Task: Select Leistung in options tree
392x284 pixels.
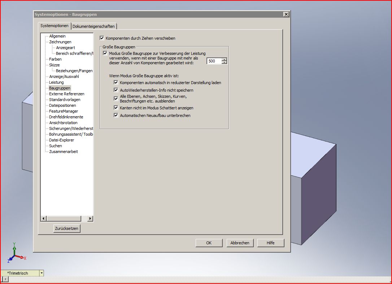Action: point(56,82)
